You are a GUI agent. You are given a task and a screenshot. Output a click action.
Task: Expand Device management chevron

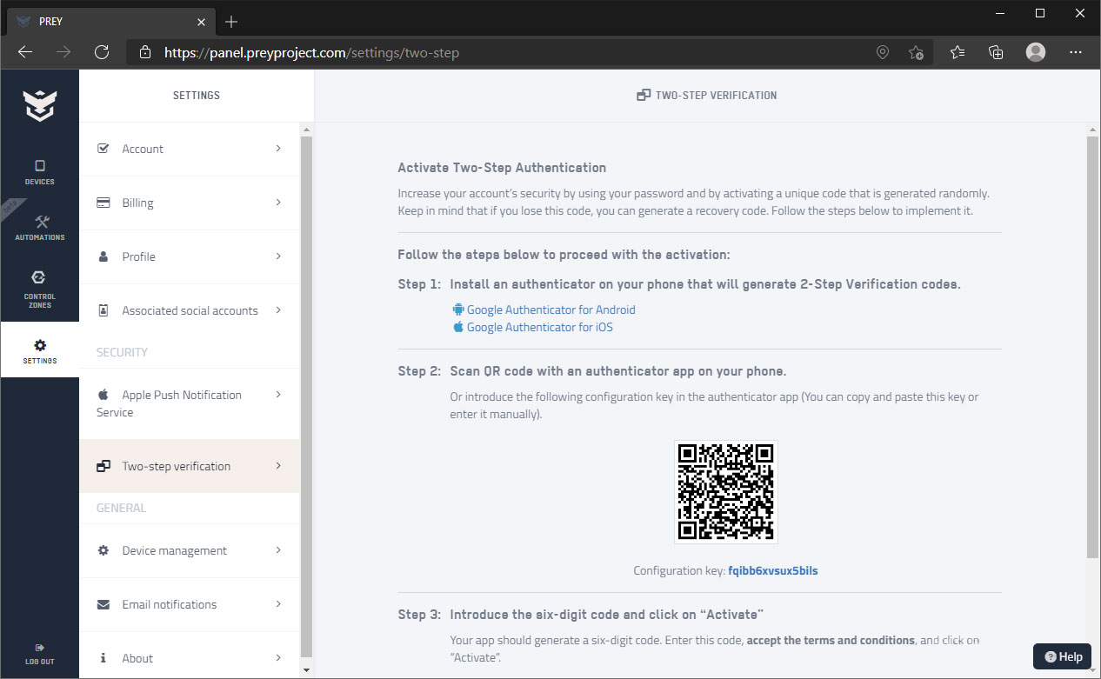pyautogui.click(x=278, y=550)
